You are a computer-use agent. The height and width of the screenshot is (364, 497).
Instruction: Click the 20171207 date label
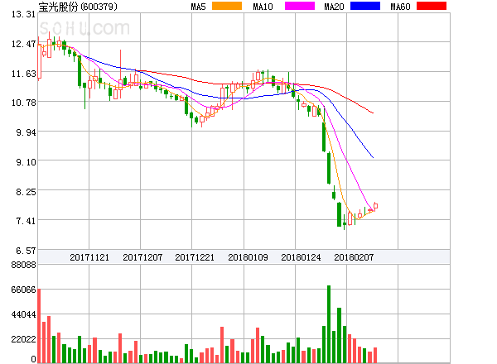pos(142,257)
